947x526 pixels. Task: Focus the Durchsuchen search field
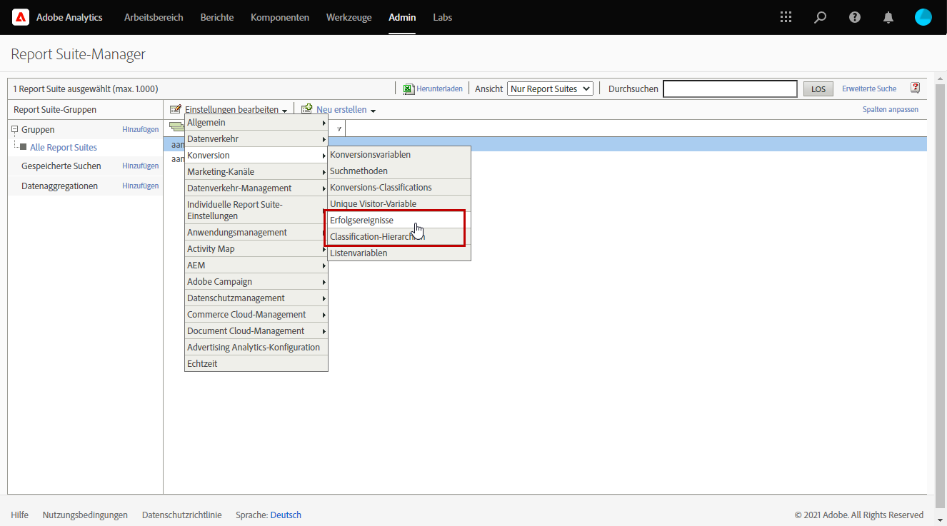pyautogui.click(x=730, y=88)
